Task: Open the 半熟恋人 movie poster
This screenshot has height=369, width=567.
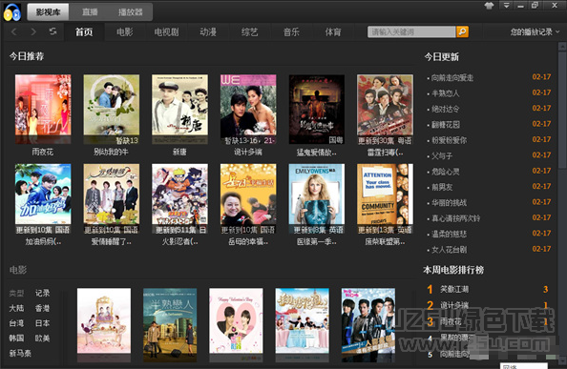Action: click(170, 325)
